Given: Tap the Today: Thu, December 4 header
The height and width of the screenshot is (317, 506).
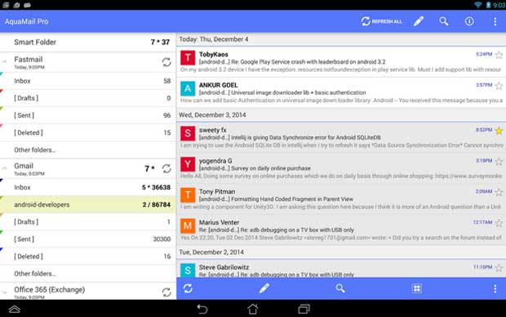Looking at the screenshot, I should (x=214, y=39).
